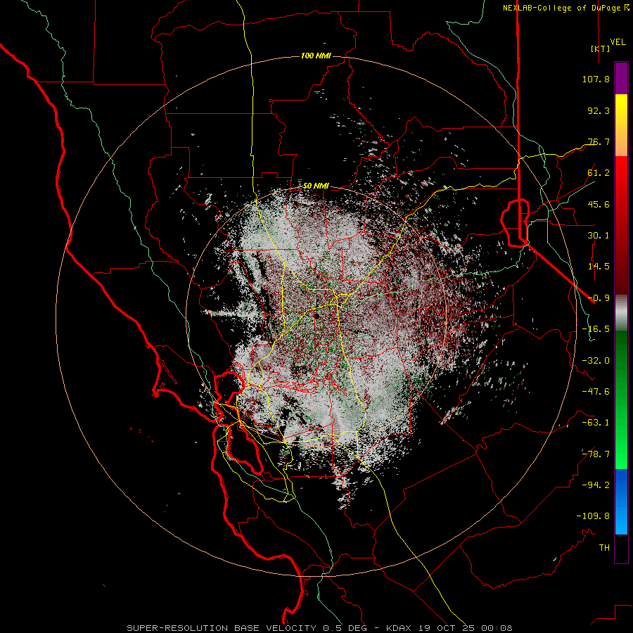Click the -63.1 velocity scale value

tap(596, 423)
